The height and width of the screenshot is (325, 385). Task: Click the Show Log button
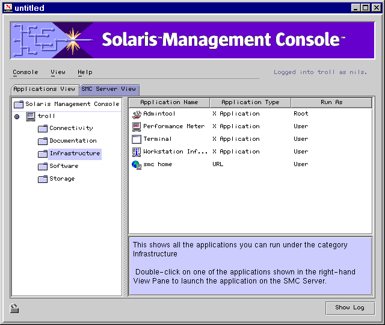coord(350,308)
